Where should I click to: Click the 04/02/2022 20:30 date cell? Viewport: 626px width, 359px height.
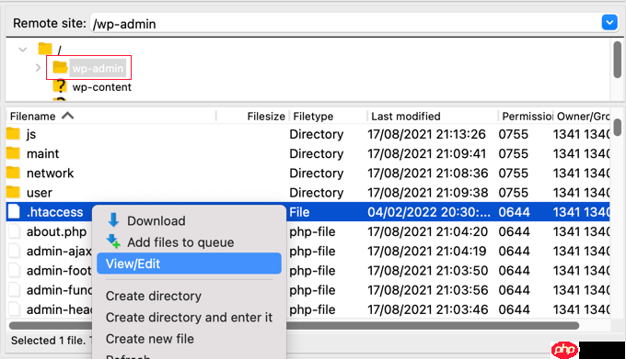(429, 212)
